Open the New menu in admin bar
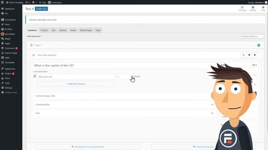The image size is (268, 150). pos(42,2)
